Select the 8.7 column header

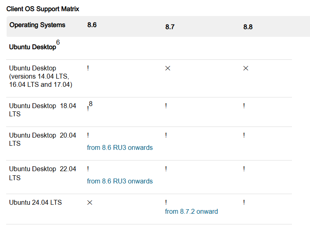pos(170,27)
